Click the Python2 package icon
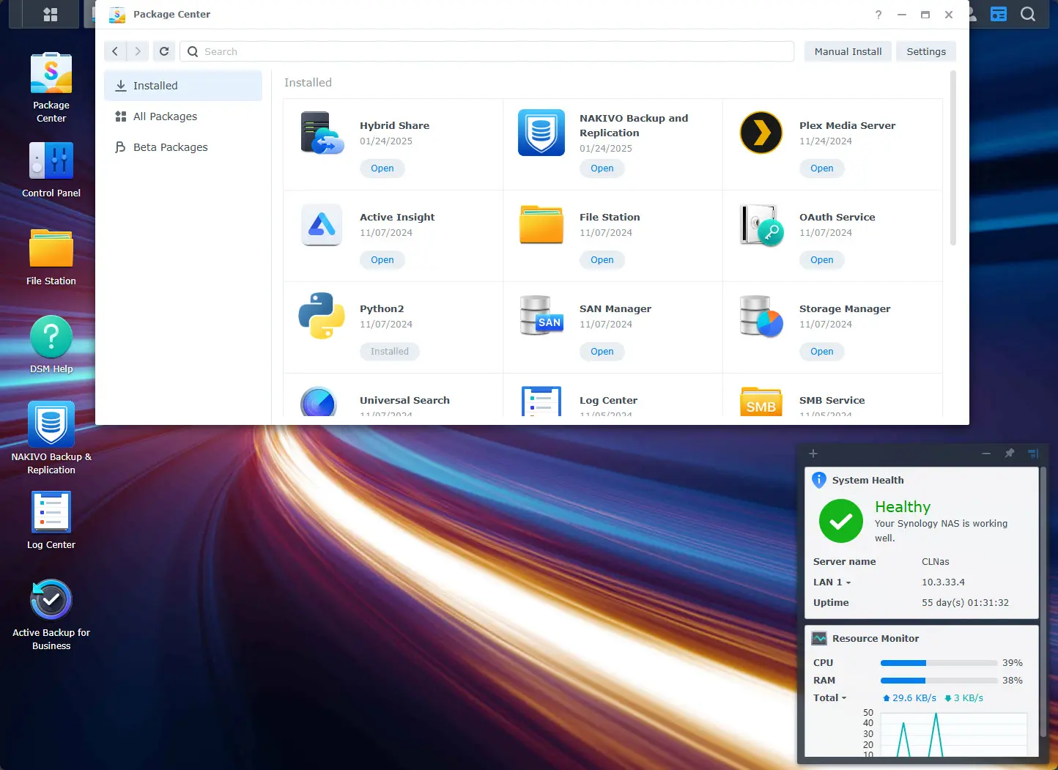The height and width of the screenshot is (770, 1058). [x=322, y=316]
